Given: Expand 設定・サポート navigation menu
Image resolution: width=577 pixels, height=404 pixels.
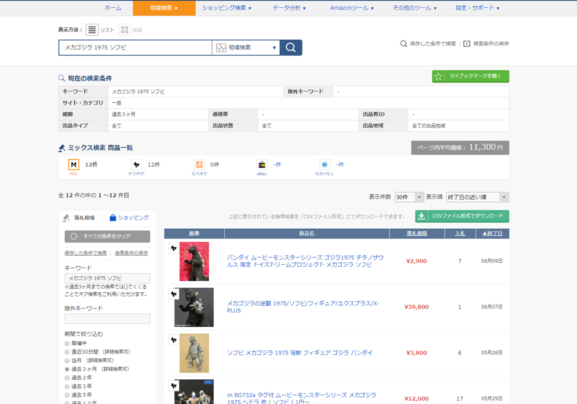Looking at the screenshot, I should (x=477, y=8).
